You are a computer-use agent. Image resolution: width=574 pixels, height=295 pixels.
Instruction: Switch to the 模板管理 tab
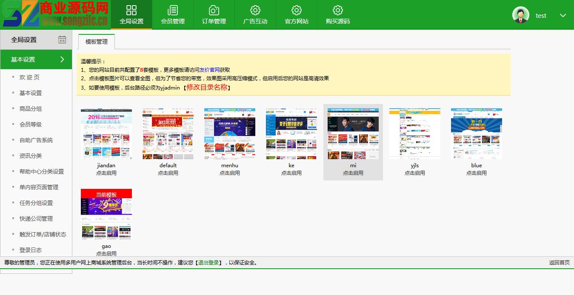(96, 42)
